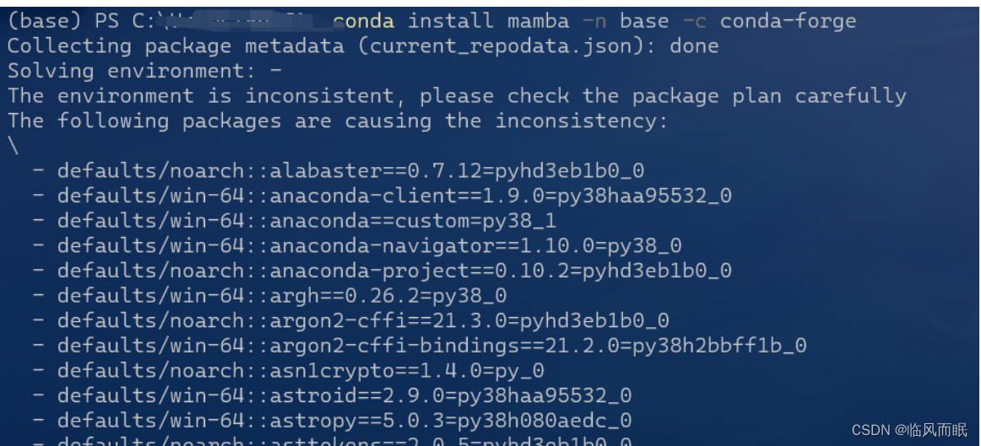
Task: Click the astroid==2.9.0 package entry
Action: 333,396
